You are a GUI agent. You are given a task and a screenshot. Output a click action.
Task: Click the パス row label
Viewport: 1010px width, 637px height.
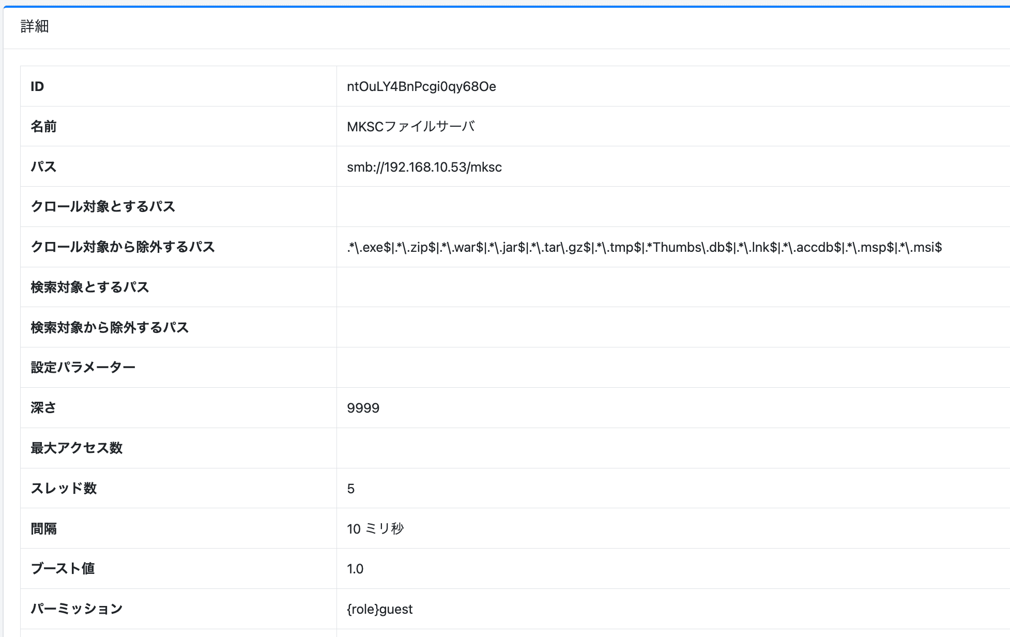tap(43, 166)
